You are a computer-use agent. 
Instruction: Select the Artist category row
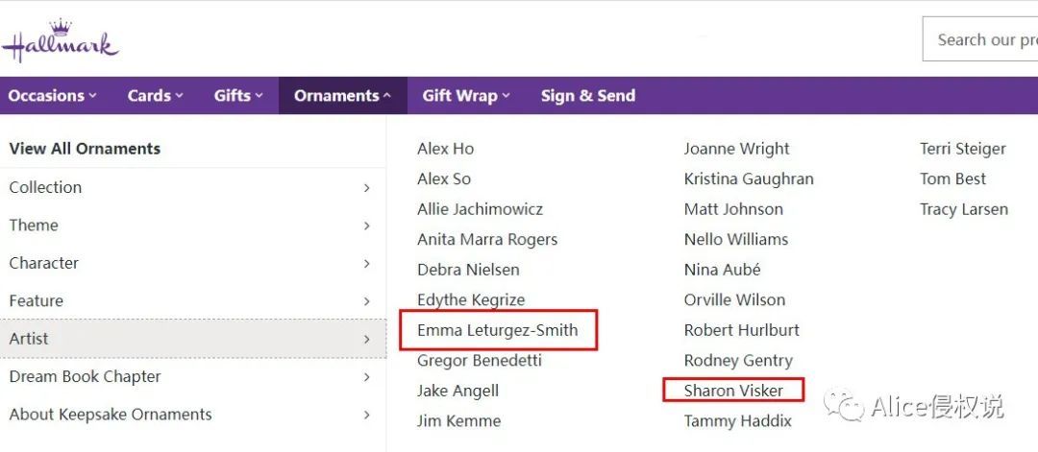point(192,339)
